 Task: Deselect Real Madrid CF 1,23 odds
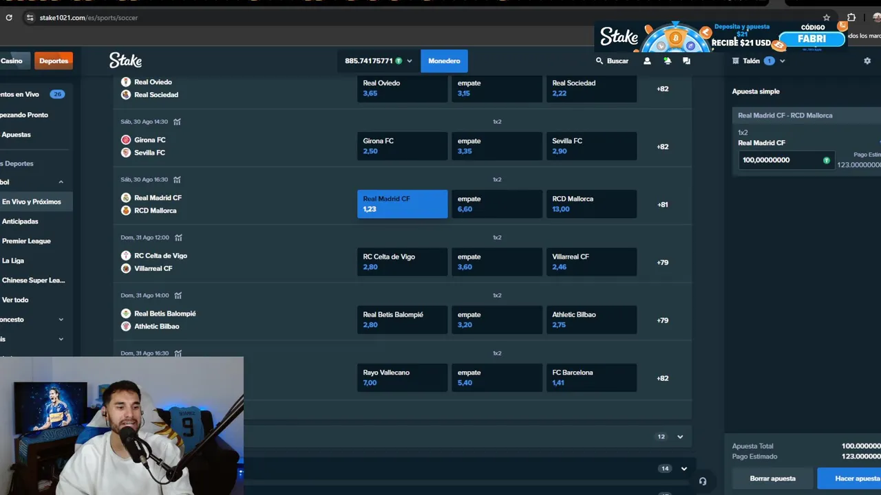pyautogui.click(x=402, y=204)
